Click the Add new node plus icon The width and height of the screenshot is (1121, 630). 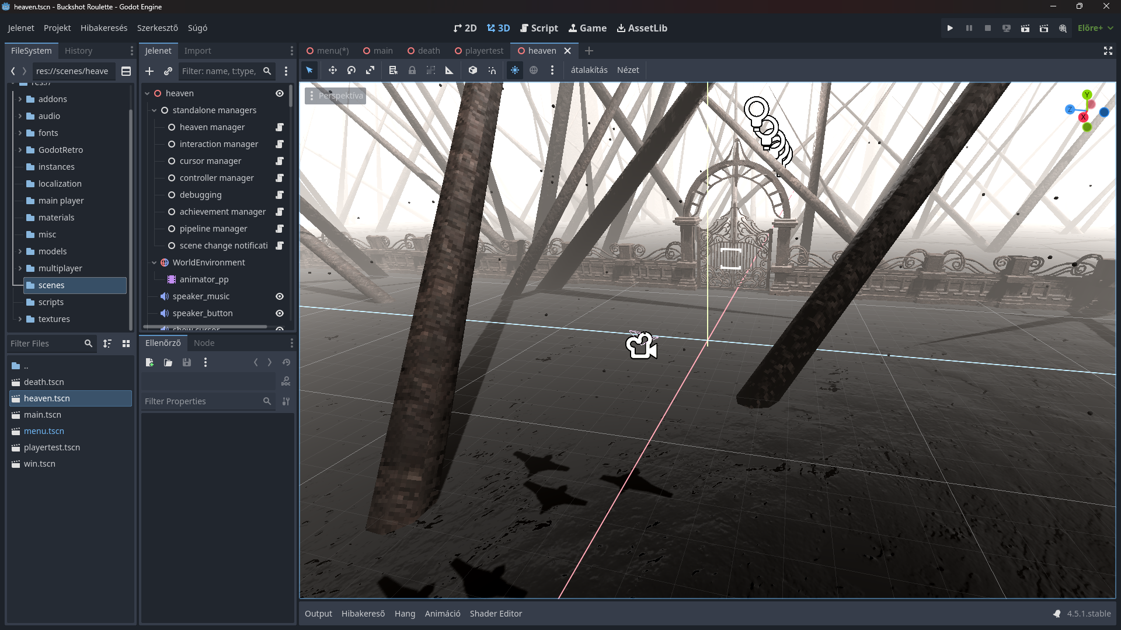point(149,71)
